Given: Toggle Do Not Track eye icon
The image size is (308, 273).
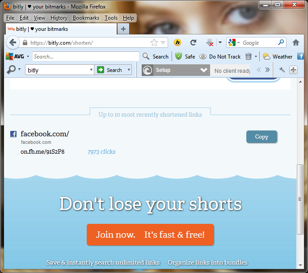Looking at the screenshot, I should click(x=203, y=57).
